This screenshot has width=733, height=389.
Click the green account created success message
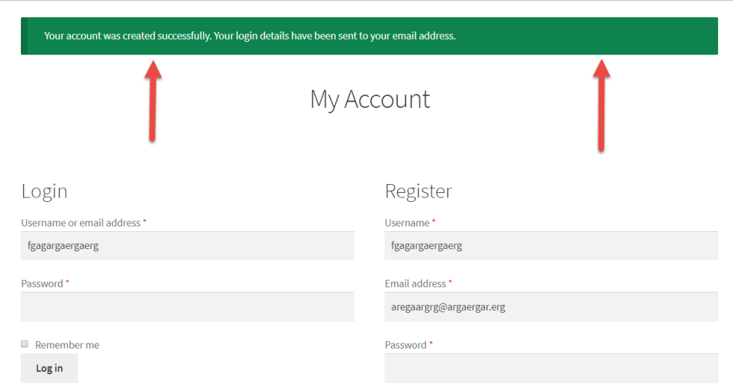click(369, 36)
